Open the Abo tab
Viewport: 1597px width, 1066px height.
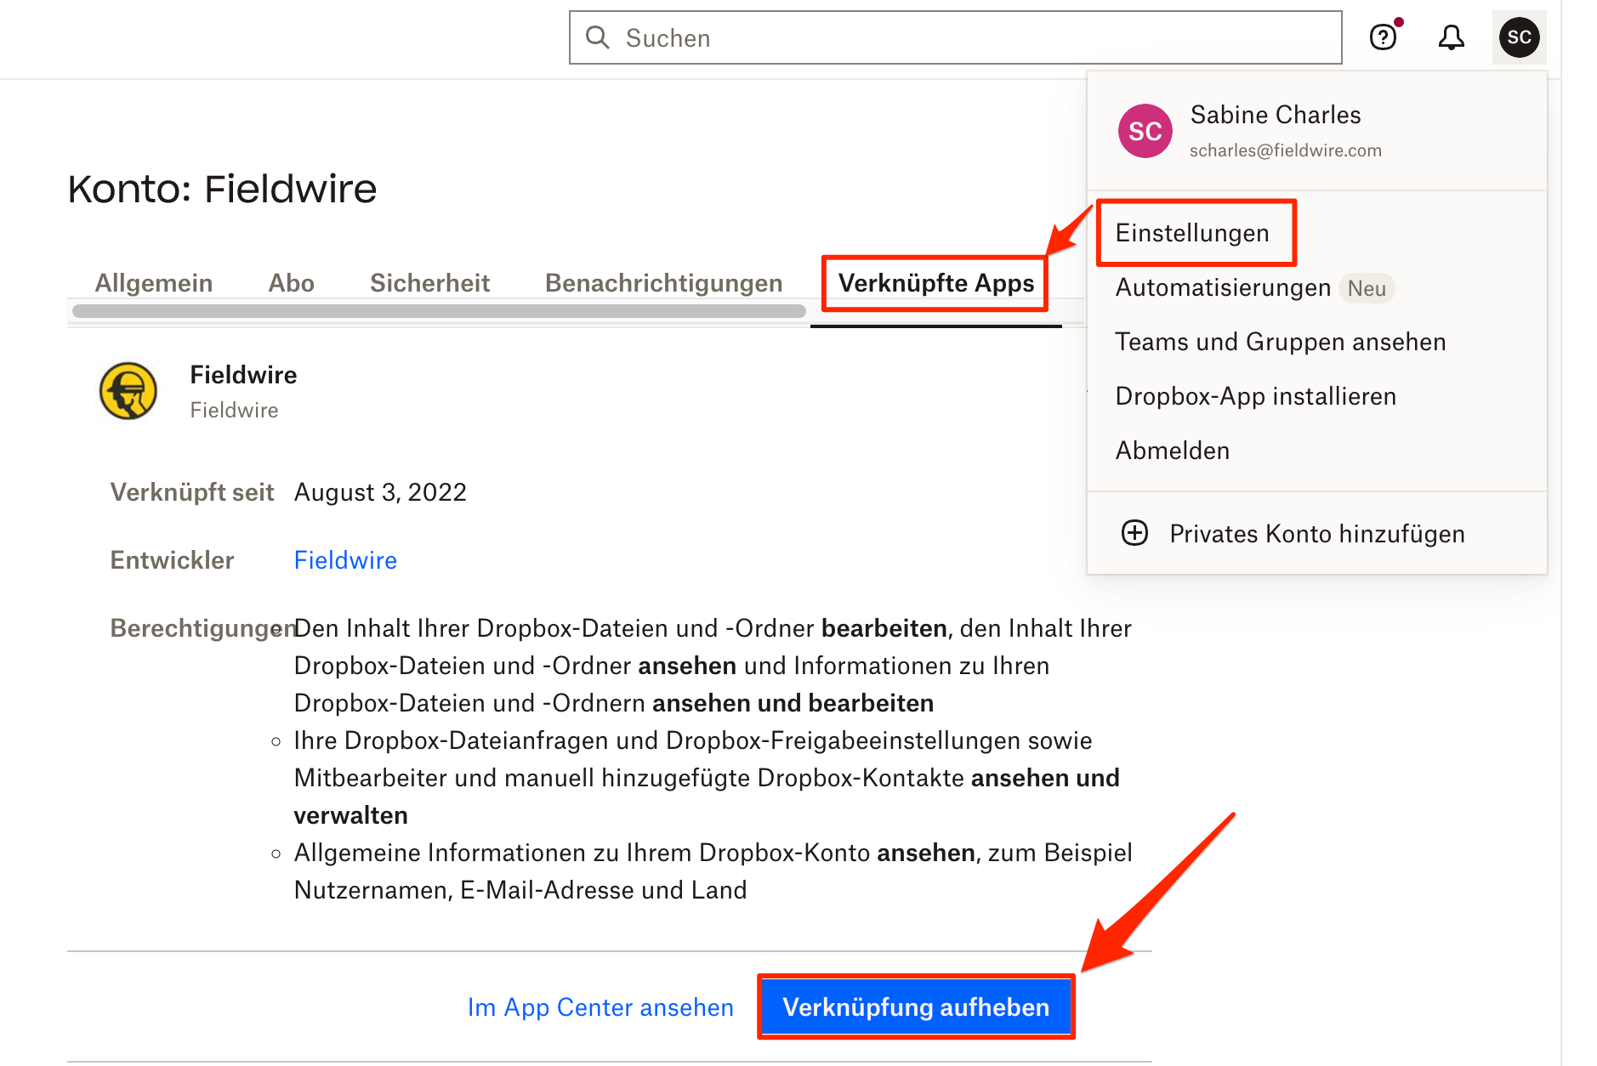(291, 283)
